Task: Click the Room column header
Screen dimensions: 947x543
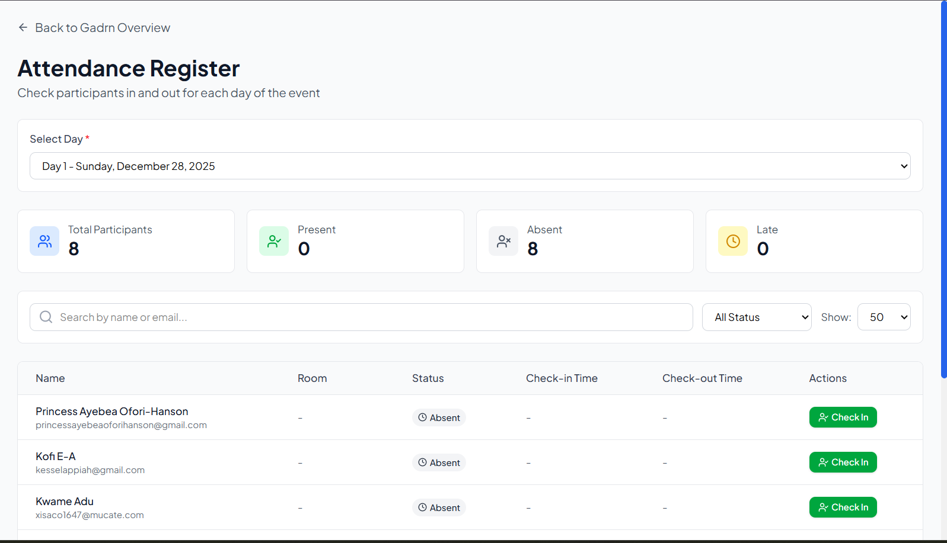Action: click(313, 378)
